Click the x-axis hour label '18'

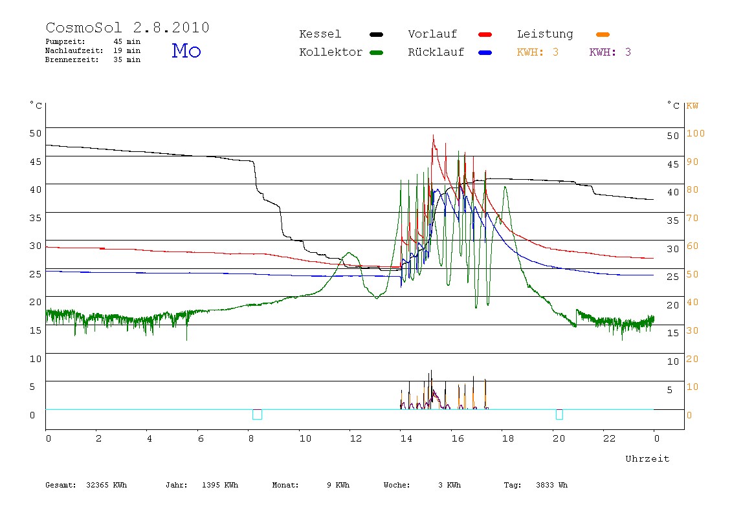click(508, 439)
